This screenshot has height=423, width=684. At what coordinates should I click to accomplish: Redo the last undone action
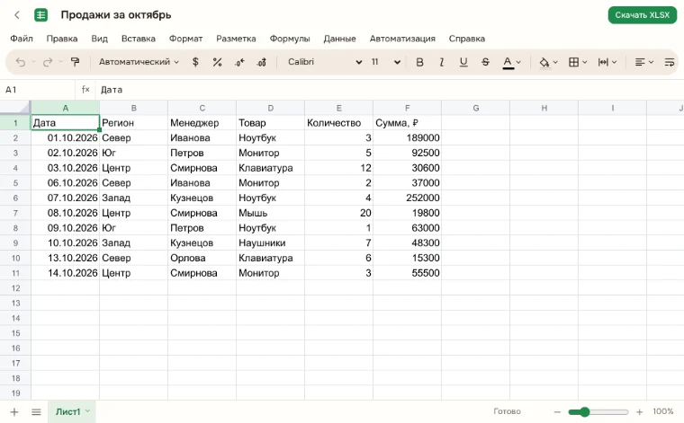coord(48,62)
